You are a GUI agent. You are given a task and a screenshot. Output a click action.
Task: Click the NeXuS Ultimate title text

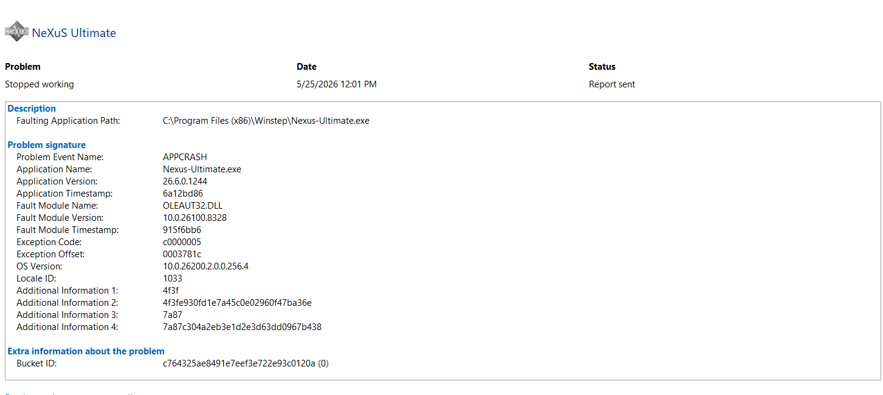click(x=74, y=33)
